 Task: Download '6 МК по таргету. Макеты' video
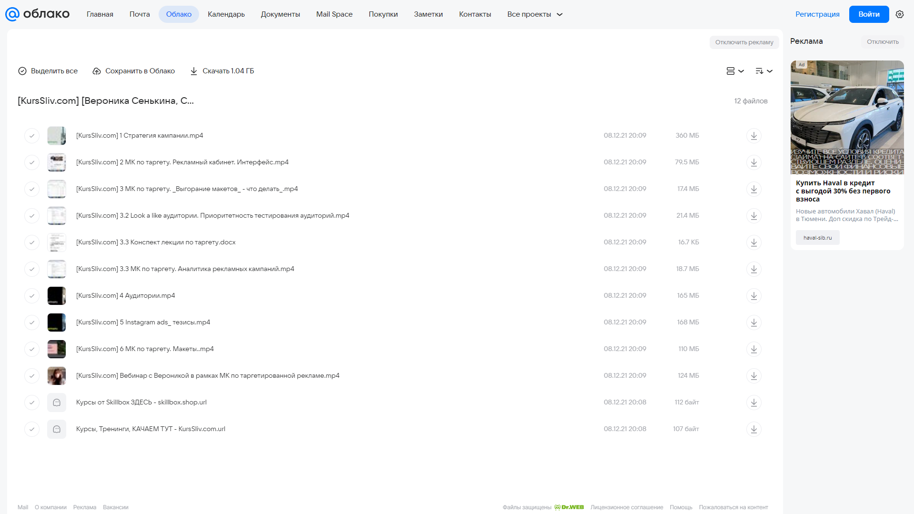tap(753, 349)
